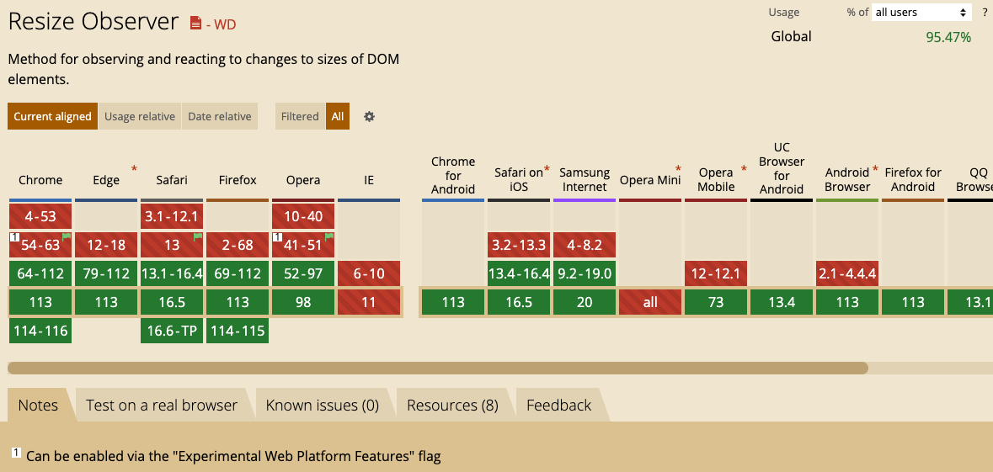993x472 pixels.
Task: Click Samsung Internet 20 cell
Action: pyautogui.click(x=585, y=302)
